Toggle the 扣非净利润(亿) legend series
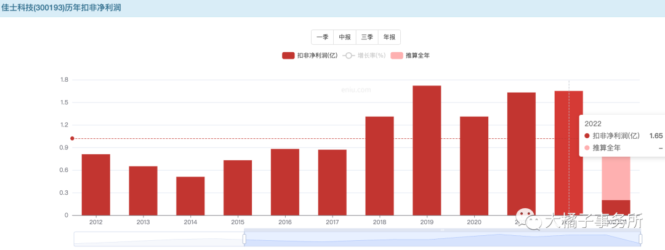This screenshot has width=665, height=250. pos(310,55)
